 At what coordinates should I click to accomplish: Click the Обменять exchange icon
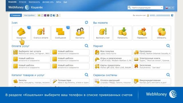click(x=162, y=31)
